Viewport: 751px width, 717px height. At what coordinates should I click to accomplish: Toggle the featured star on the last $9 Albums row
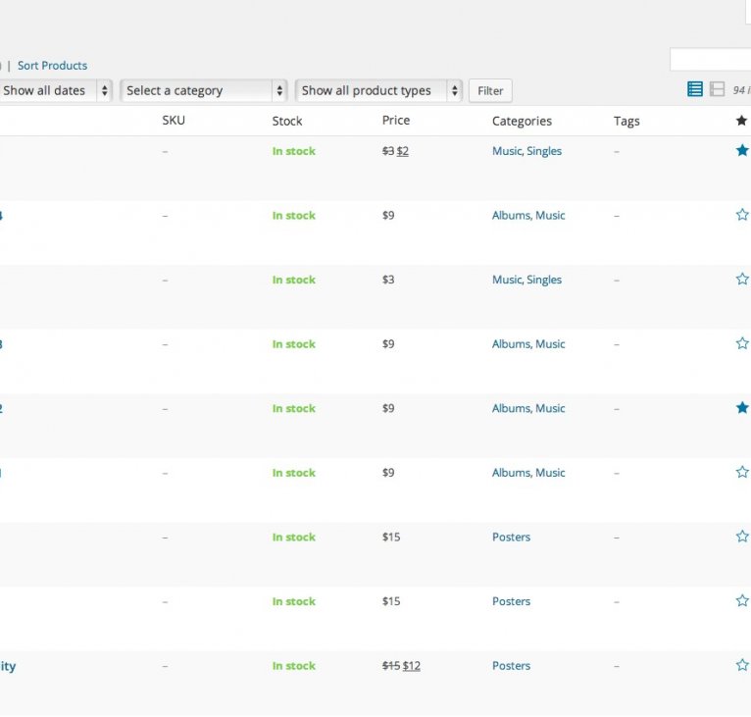pyautogui.click(x=742, y=473)
